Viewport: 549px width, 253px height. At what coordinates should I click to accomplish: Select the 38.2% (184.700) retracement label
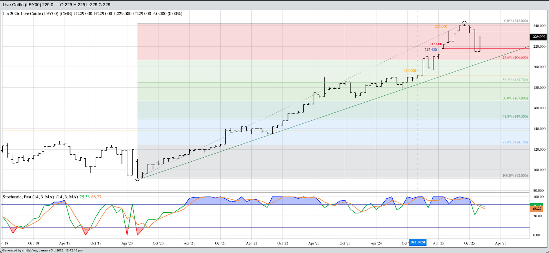pyautogui.click(x=515, y=80)
